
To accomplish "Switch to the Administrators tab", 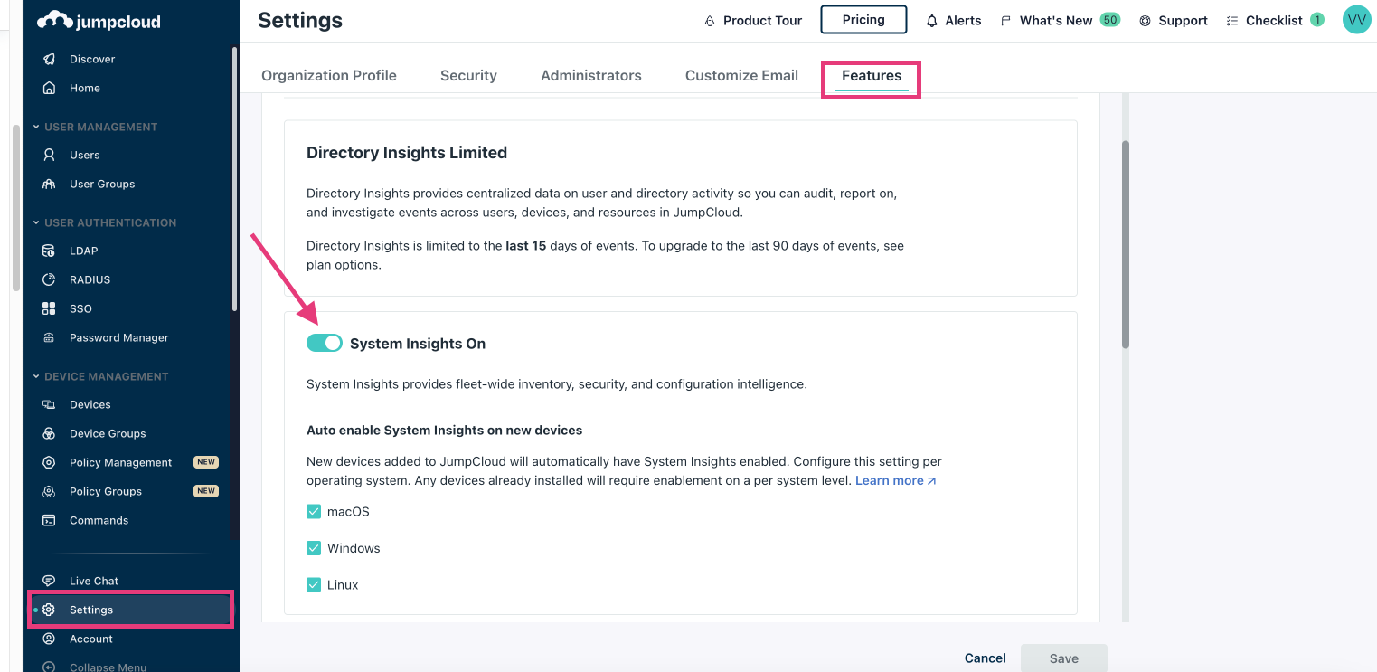I will click(x=591, y=76).
